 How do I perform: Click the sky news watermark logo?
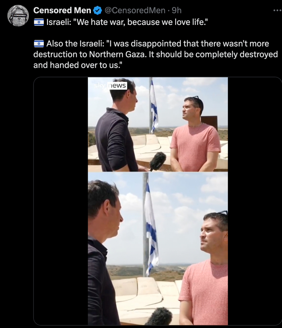click(x=111, y=85)
